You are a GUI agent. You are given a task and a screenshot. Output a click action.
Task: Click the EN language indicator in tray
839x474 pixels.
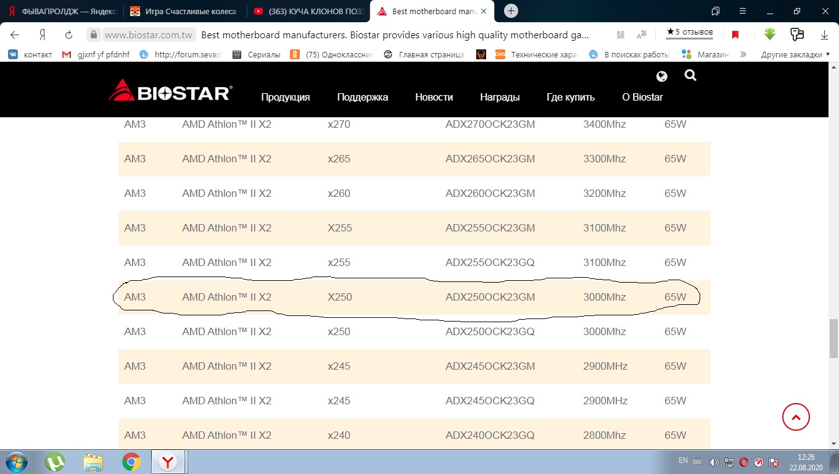coord(683,460)
